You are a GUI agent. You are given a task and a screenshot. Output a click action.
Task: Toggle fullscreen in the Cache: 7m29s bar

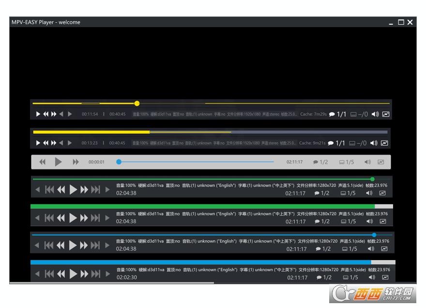pos(386,114)
